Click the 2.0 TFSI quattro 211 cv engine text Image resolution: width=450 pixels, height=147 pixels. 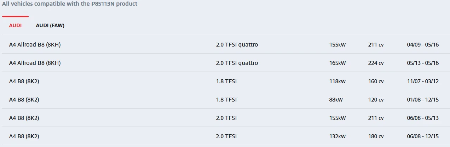pos(237,44)
